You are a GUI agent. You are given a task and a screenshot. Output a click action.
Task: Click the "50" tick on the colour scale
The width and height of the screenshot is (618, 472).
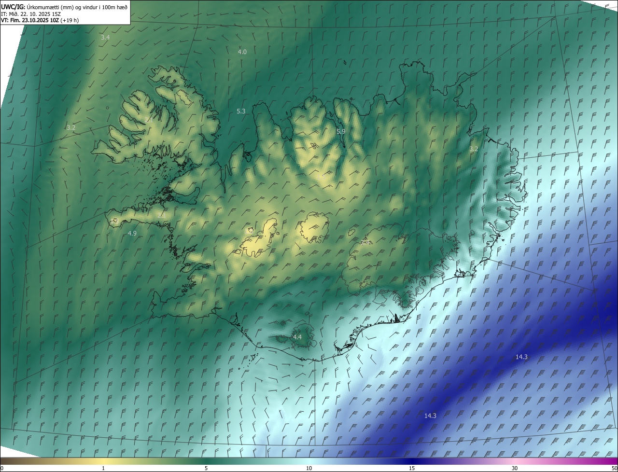[x=614, y=468]
